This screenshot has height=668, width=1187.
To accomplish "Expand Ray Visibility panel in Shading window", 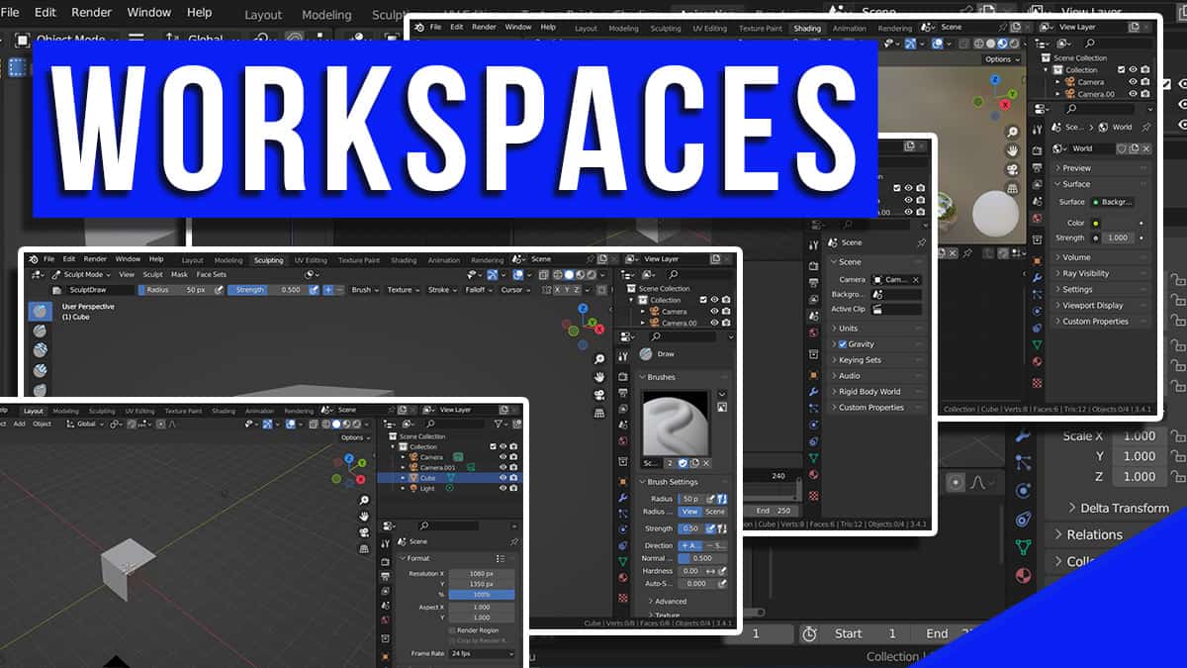I will pyautogui.click(x=1100, y=273).
